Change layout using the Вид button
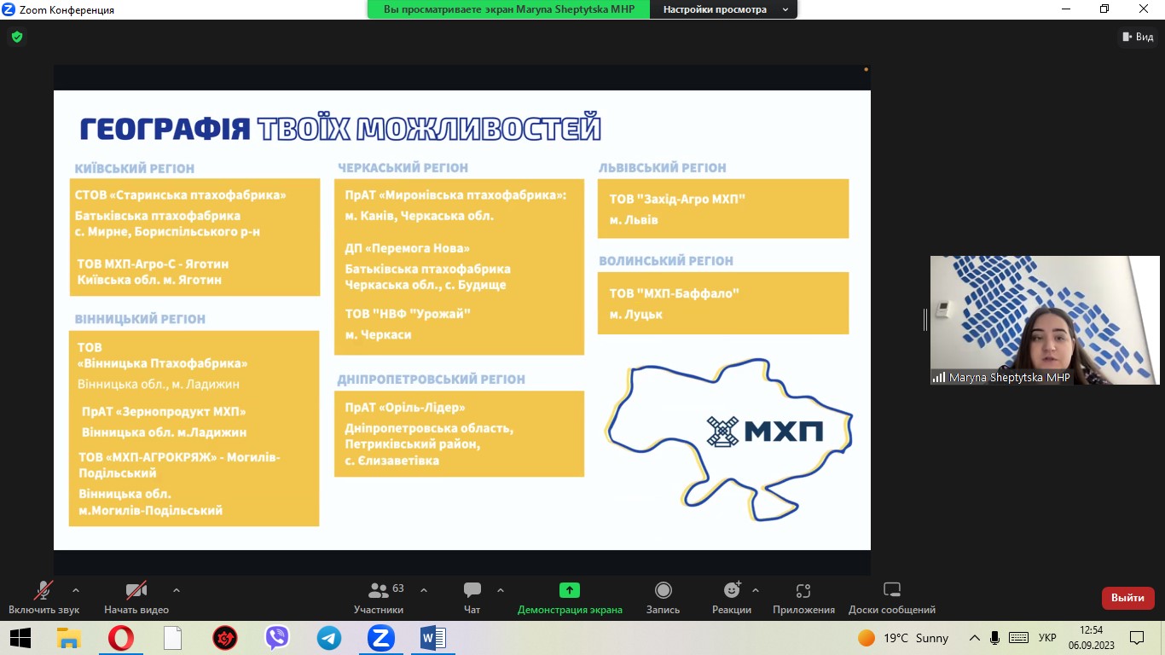This screenshot has height=655, width=1165. coord(1138,37)
